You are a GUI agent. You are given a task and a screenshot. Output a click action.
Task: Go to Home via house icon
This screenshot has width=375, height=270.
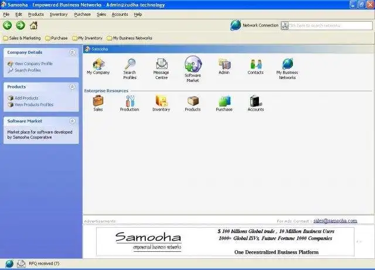33,25
